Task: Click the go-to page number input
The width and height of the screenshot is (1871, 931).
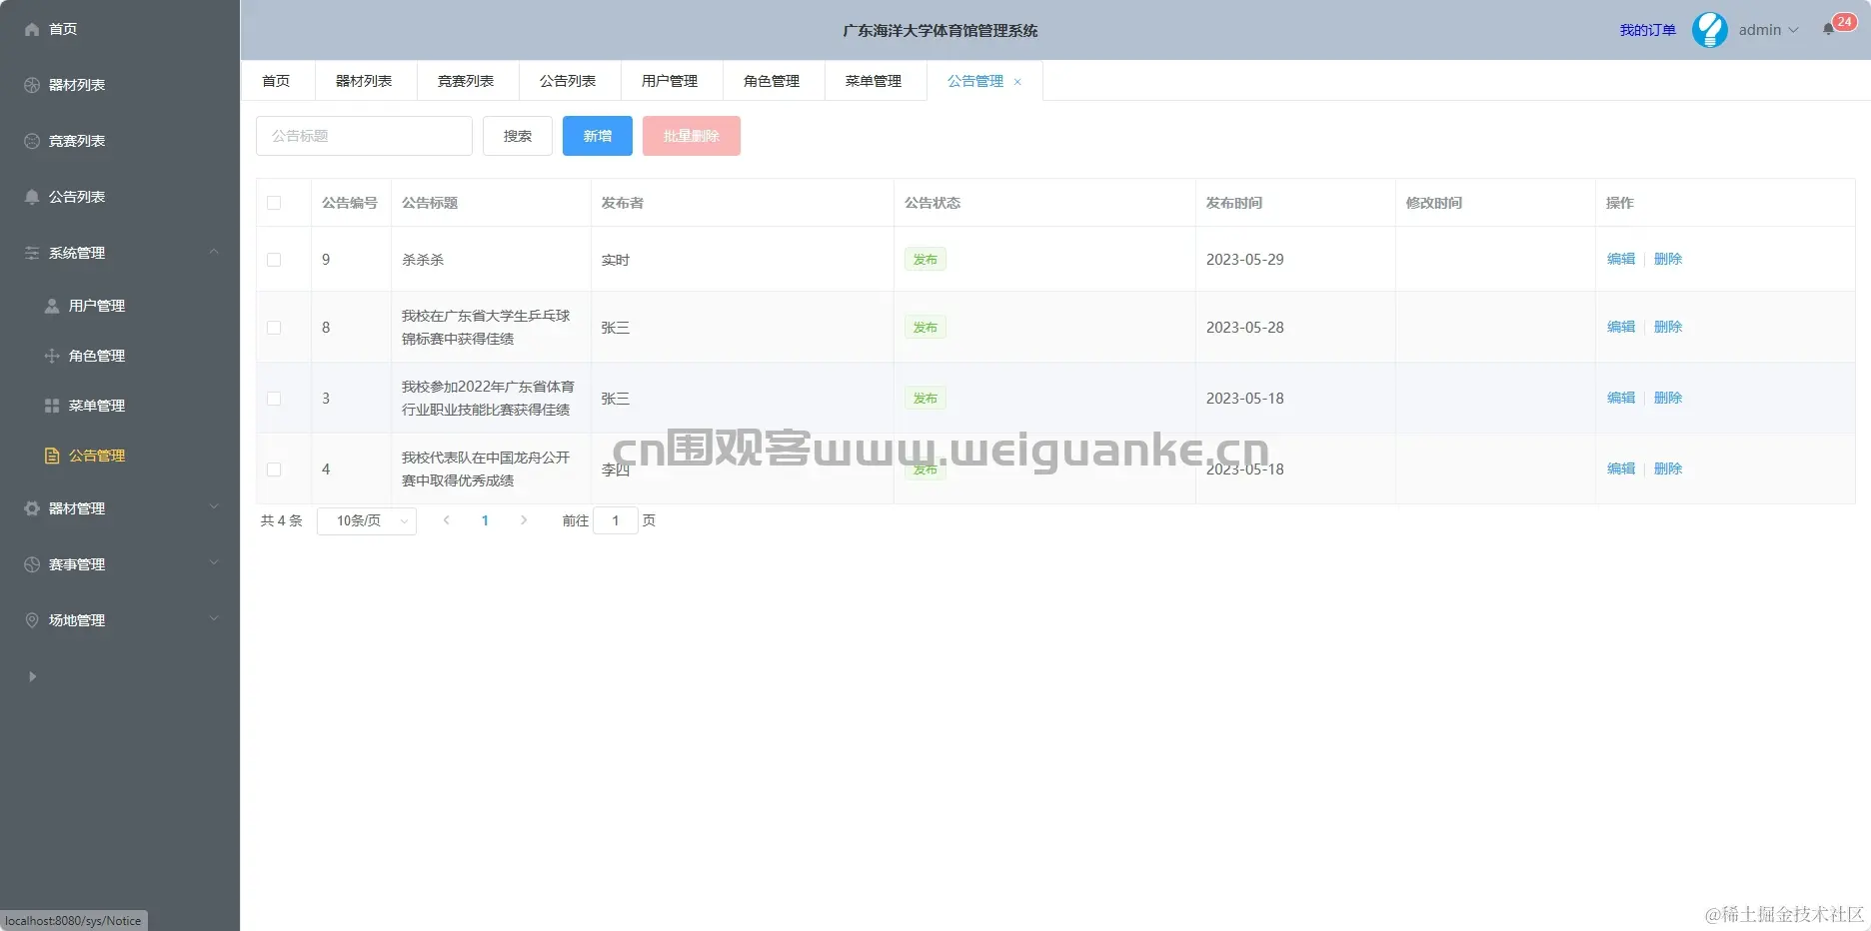Action: 616,520
